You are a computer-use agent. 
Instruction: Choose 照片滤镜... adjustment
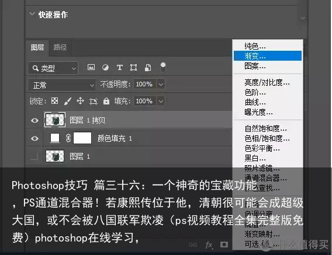[268, 168]
